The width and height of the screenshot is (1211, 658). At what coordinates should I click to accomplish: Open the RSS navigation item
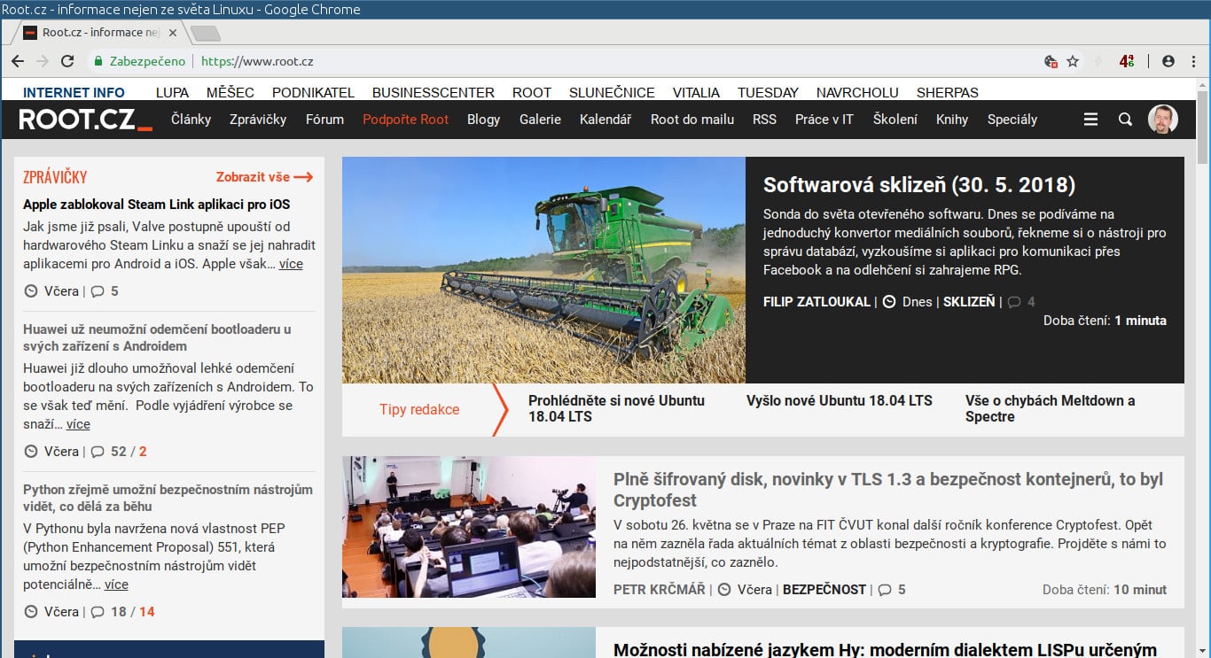pos(764,120)
